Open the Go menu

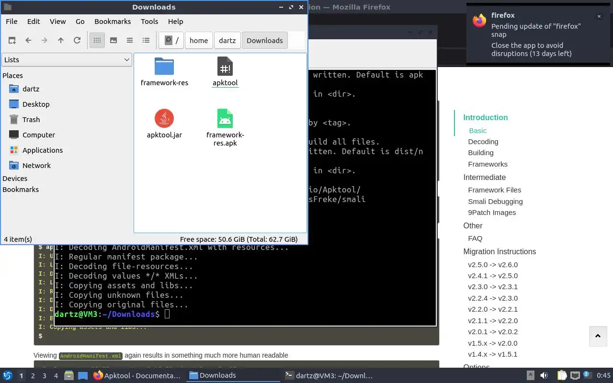coord(80,22)
